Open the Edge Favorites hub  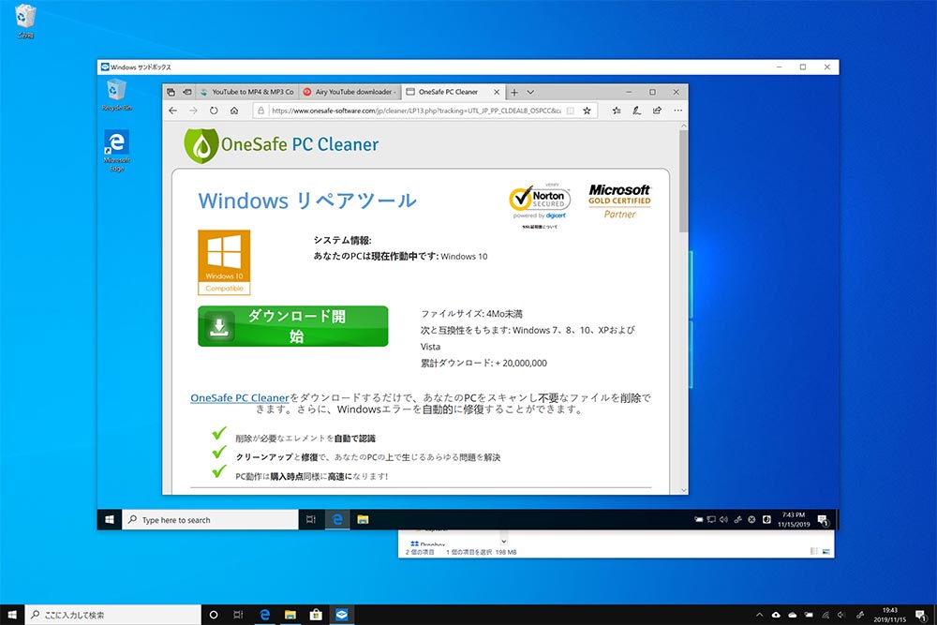(x=617, y=111)
